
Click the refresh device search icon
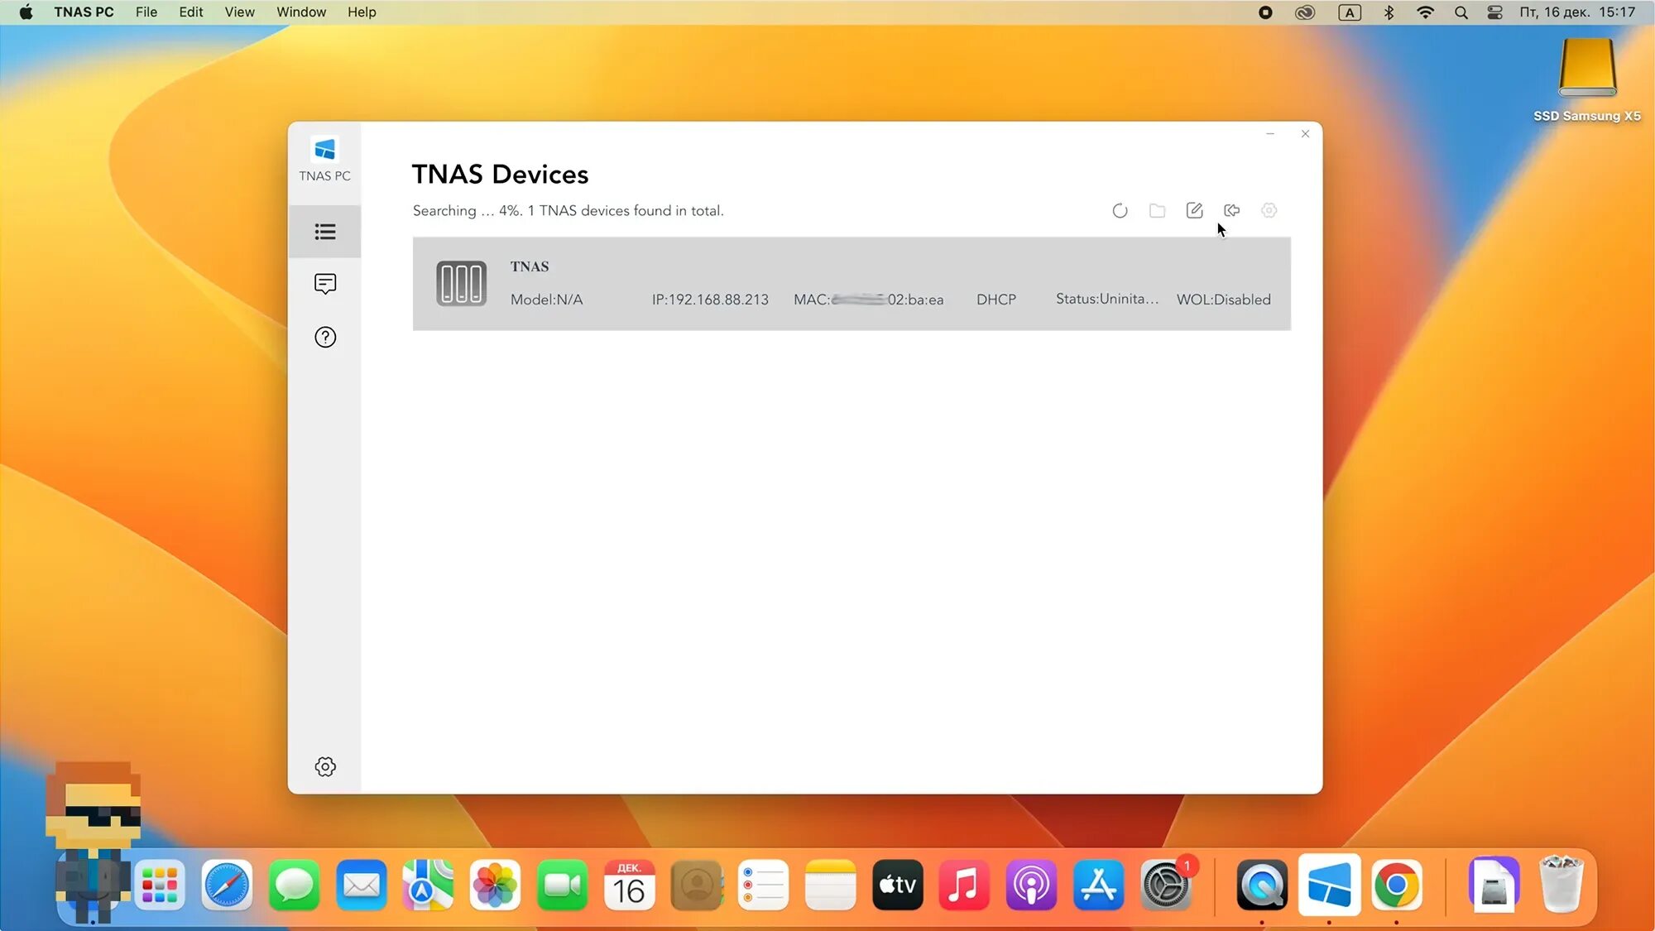(x=1120, y=211)
